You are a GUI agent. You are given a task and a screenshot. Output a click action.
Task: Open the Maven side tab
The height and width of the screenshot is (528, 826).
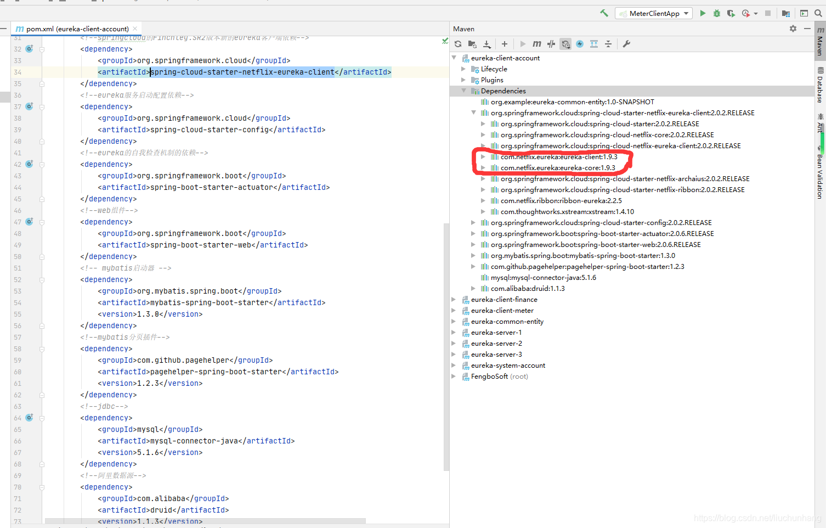click(820, 42)
